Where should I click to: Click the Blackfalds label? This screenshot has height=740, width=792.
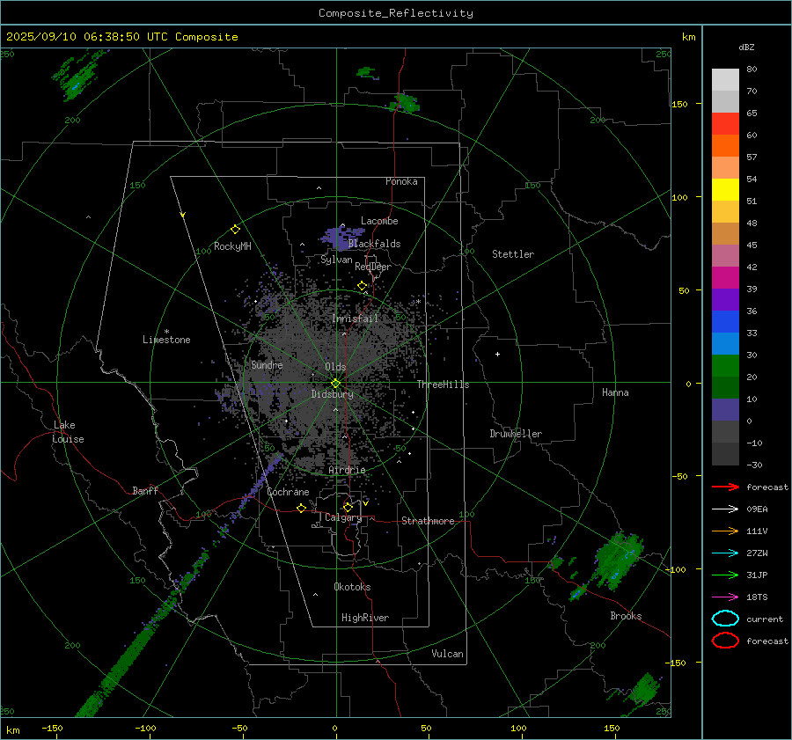click(x=374, y=244)
